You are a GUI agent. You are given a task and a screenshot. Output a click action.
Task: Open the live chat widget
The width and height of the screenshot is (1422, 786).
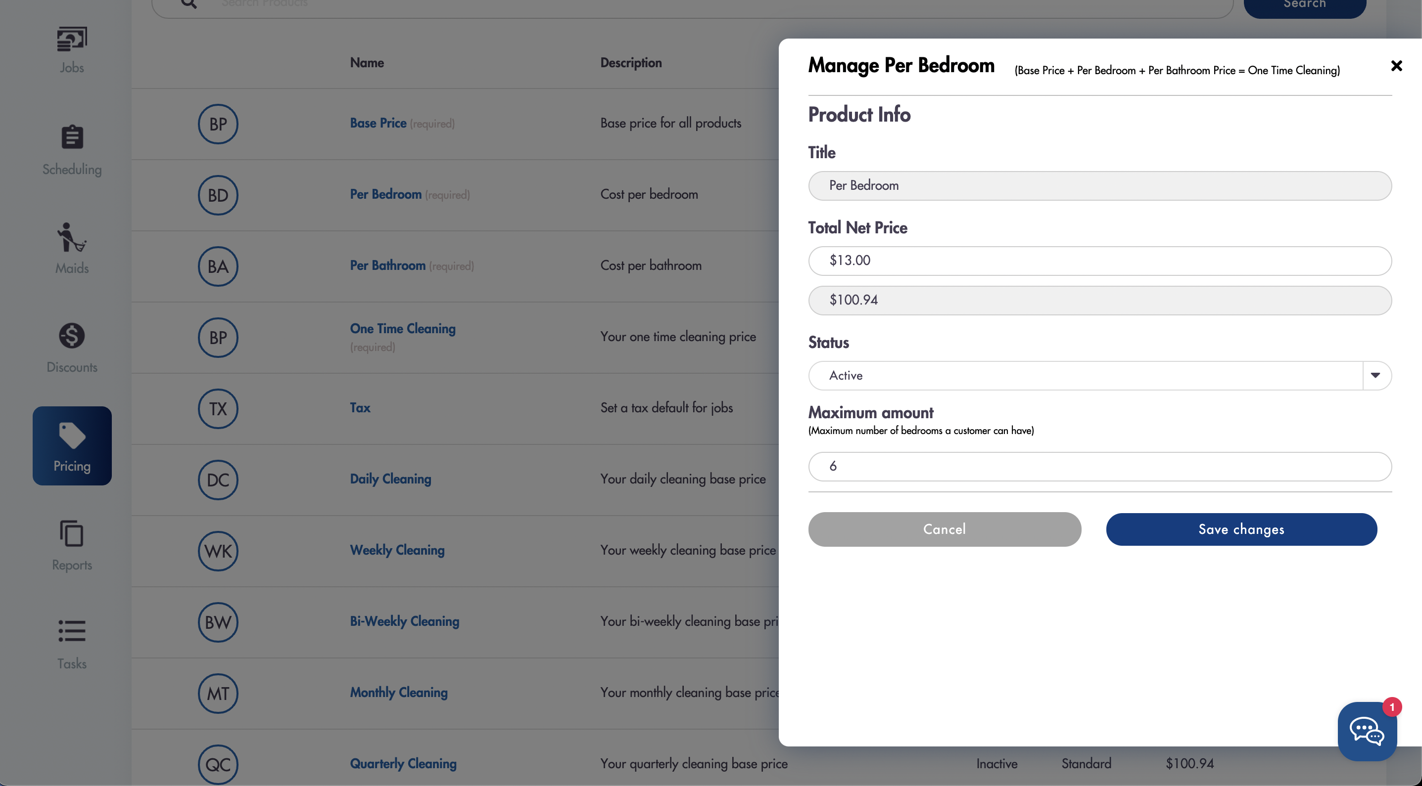coord(1367,731)
